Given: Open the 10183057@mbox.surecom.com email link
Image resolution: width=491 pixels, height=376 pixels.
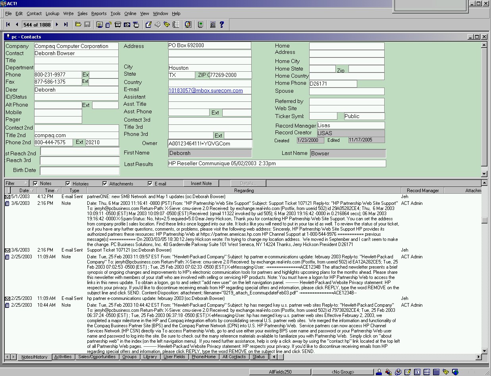Looking at the screenshot, I should (206, 90).
